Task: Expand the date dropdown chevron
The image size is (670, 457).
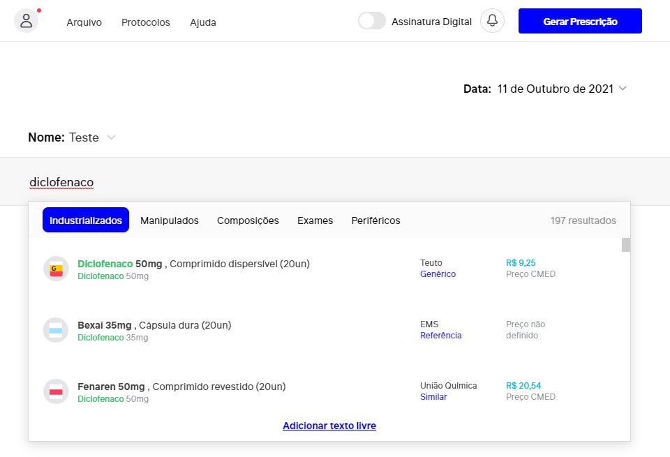Action: pos(623,89)
